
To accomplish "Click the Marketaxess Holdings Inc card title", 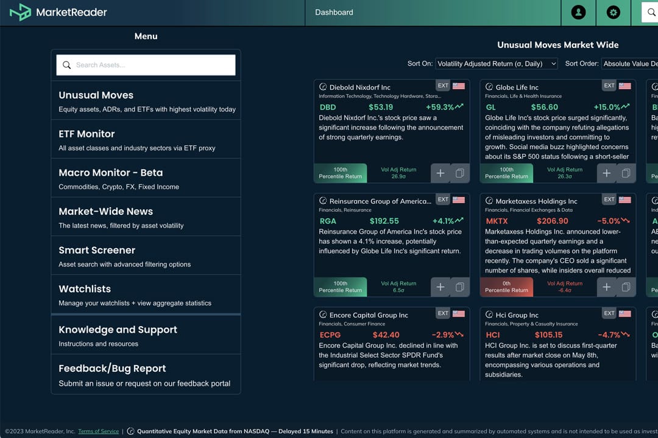I will pyautogui.click(x=536, y=201).
